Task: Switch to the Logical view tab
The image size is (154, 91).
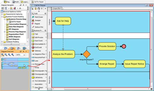Action: [x=24, y=2]
